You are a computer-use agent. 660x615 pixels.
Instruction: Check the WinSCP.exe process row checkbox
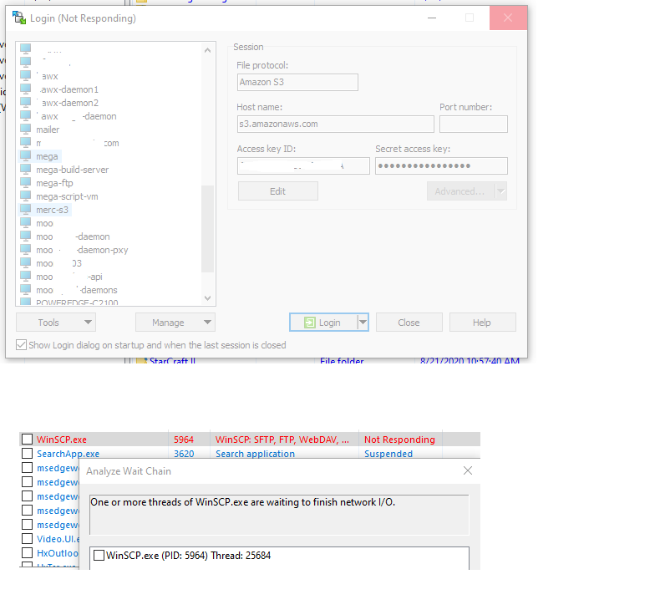point(28,440)
